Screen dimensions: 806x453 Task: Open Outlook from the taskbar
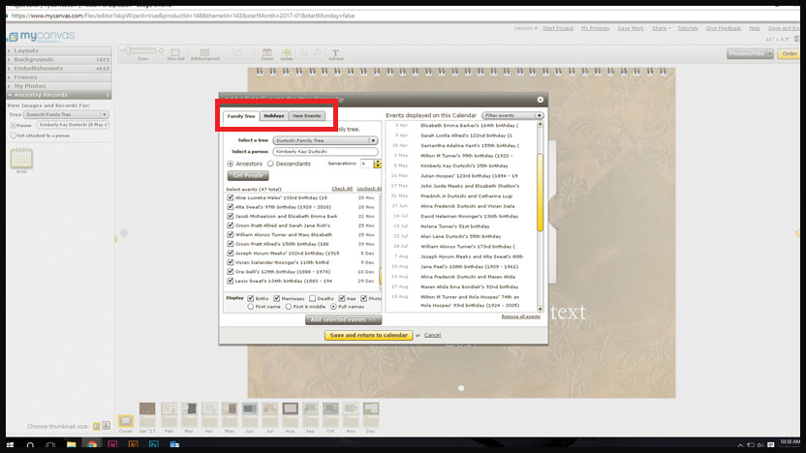[x=174, y=445]
